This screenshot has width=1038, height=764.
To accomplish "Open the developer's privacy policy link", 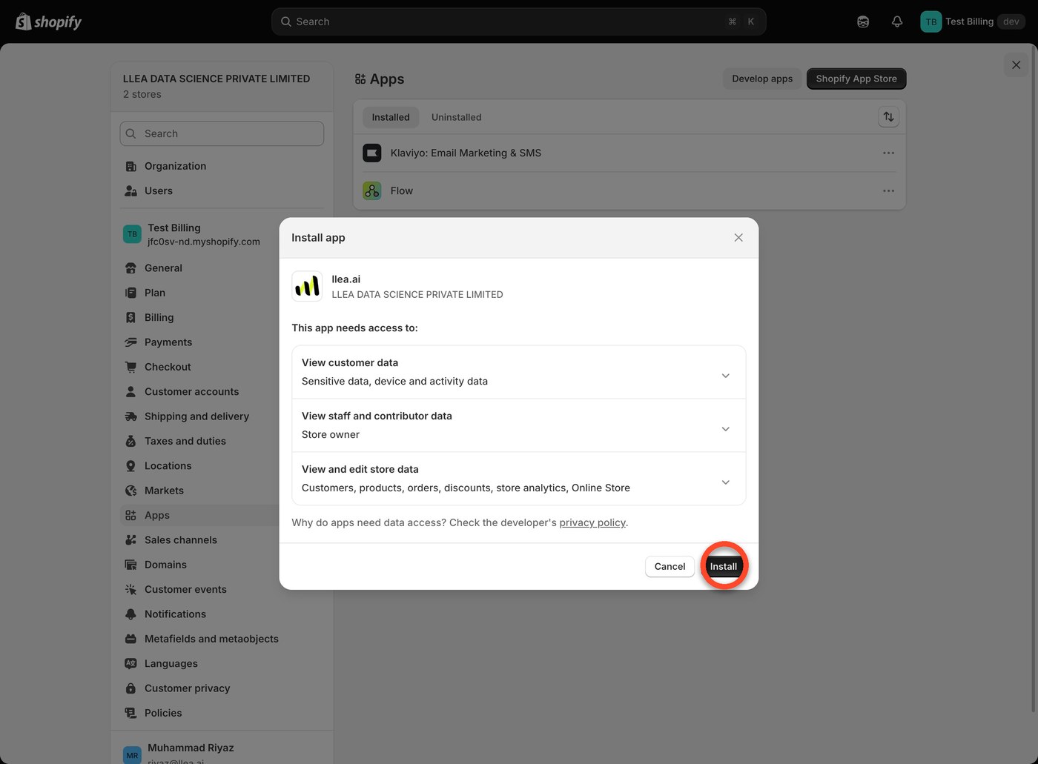I will tap(592, 522).
